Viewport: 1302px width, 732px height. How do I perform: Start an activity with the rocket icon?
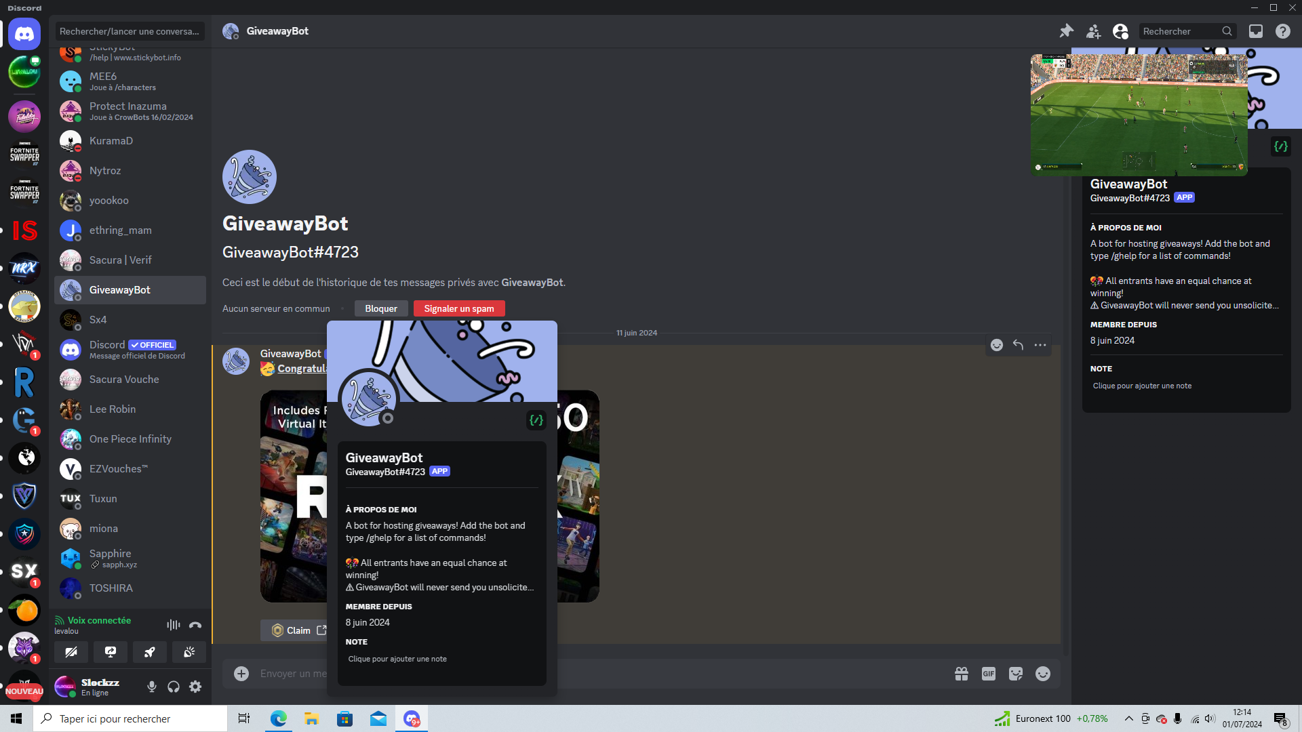tap(150, 652)
